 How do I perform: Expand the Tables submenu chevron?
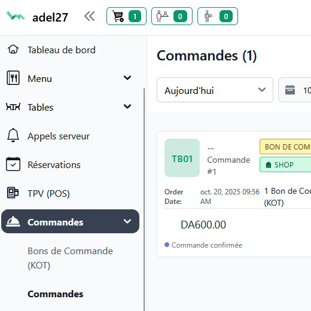[127, 106]
